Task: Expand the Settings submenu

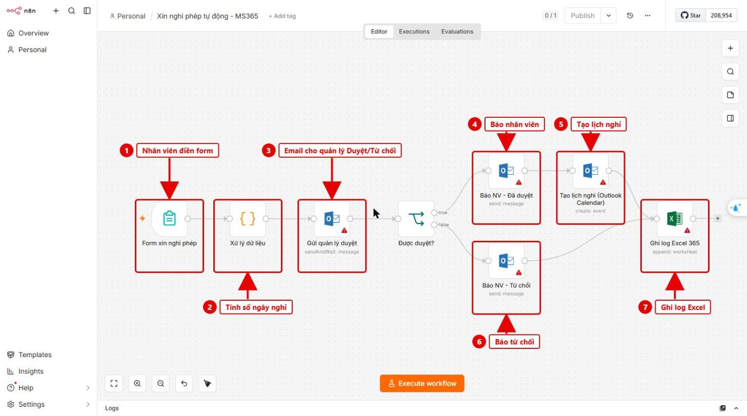Action: pos(88,404)
